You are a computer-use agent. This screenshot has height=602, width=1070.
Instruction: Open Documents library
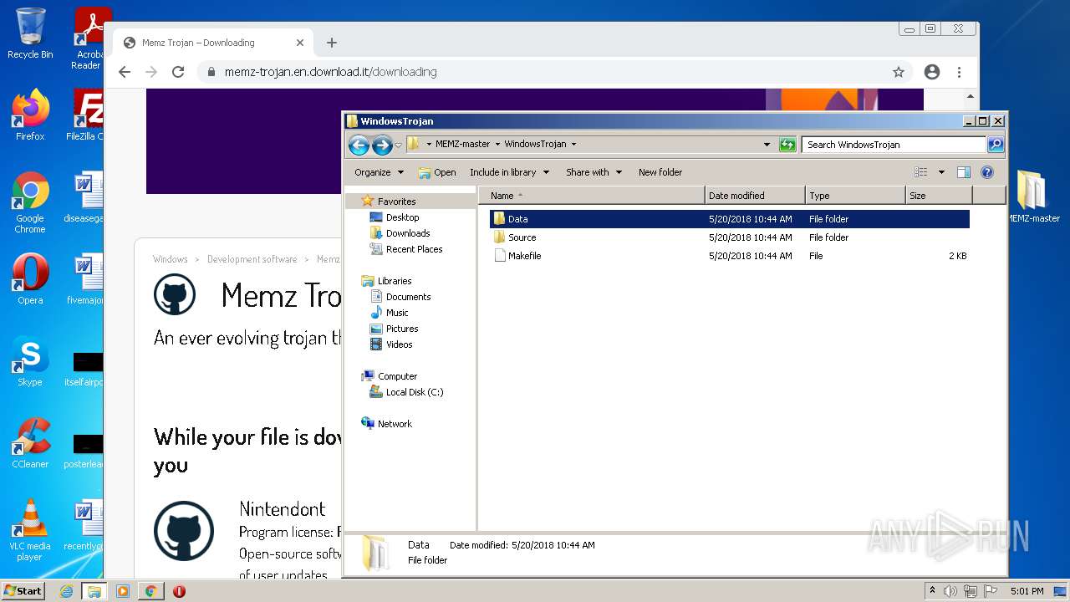pos(400,297)
